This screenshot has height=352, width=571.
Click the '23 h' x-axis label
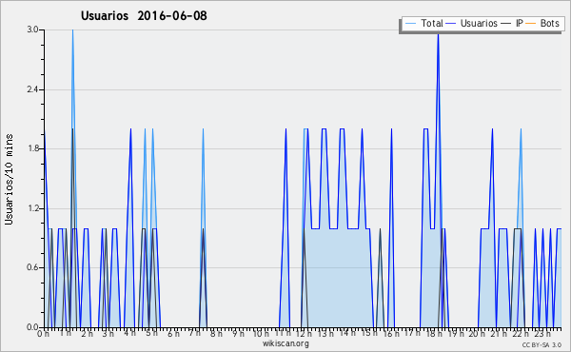(542, 333)
